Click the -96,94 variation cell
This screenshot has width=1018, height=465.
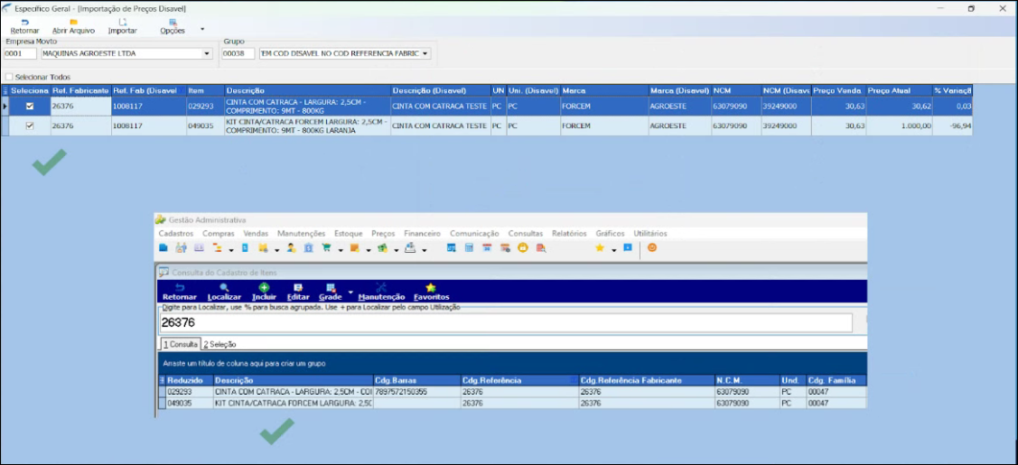coord(952,126)
